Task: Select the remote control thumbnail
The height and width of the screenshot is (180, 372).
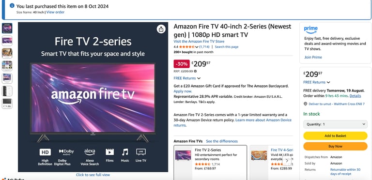Action: click(7, 91)
